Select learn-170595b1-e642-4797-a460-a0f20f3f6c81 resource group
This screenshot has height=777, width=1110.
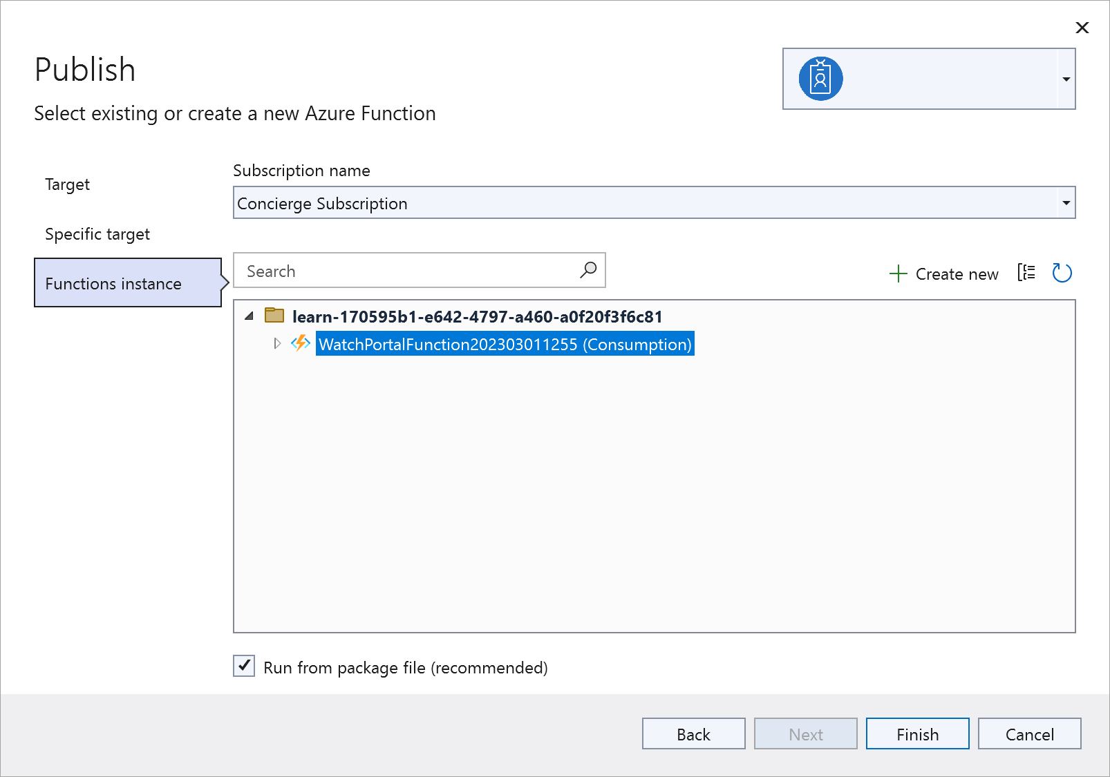[477, 317]
